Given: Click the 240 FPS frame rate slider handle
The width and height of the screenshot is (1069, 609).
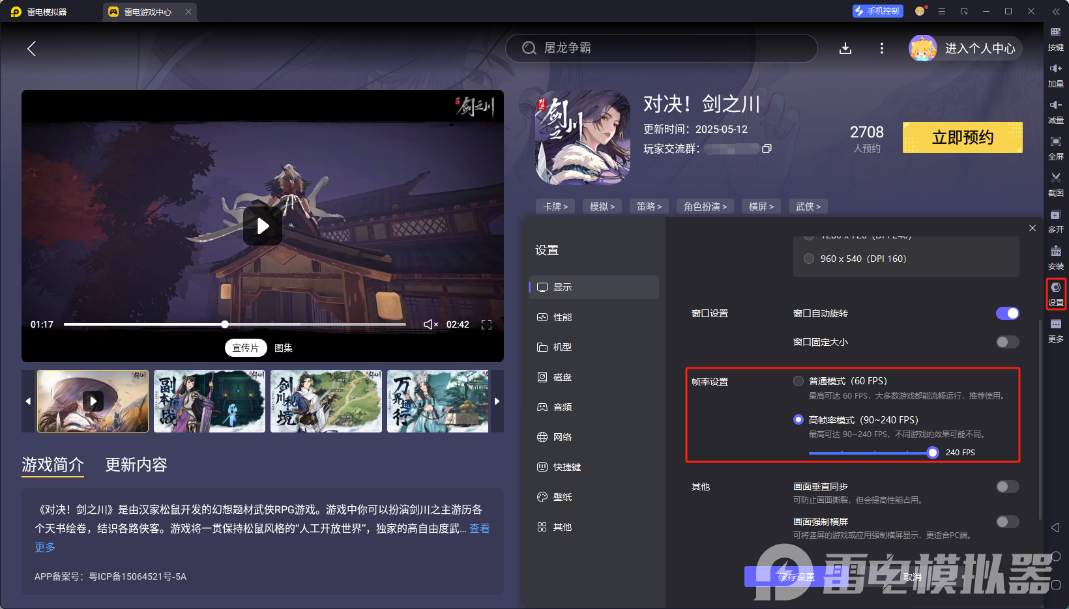Looking at the screenshot, I should click(933, 453).
